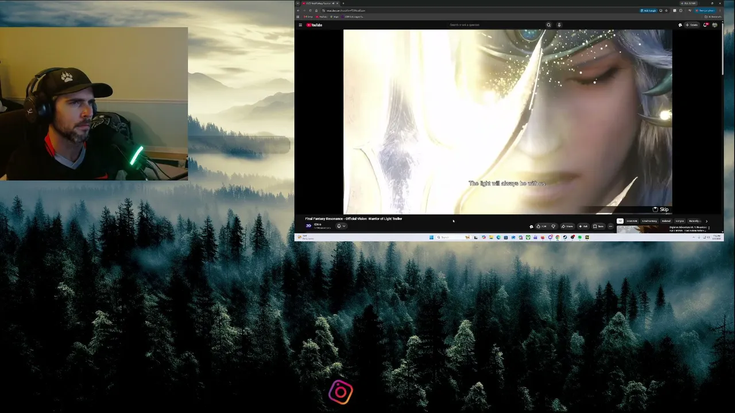
Task: Show more filter chips with right arrow
Action: 706,221
